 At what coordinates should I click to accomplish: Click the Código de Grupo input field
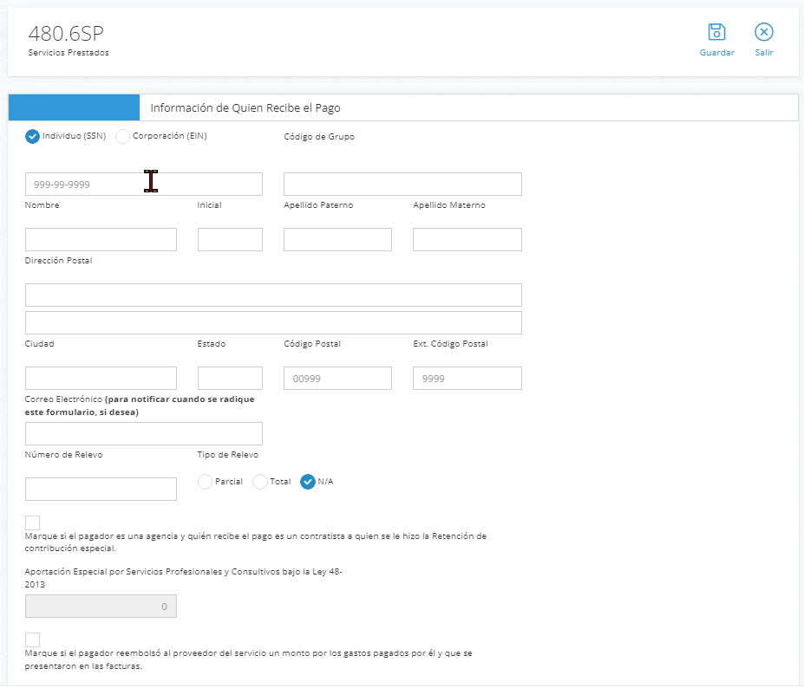[402, 184]
